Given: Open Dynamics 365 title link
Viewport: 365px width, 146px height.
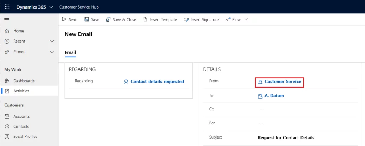Looking at the screenshot, I should pyautogui.click(x=31, y=7).
